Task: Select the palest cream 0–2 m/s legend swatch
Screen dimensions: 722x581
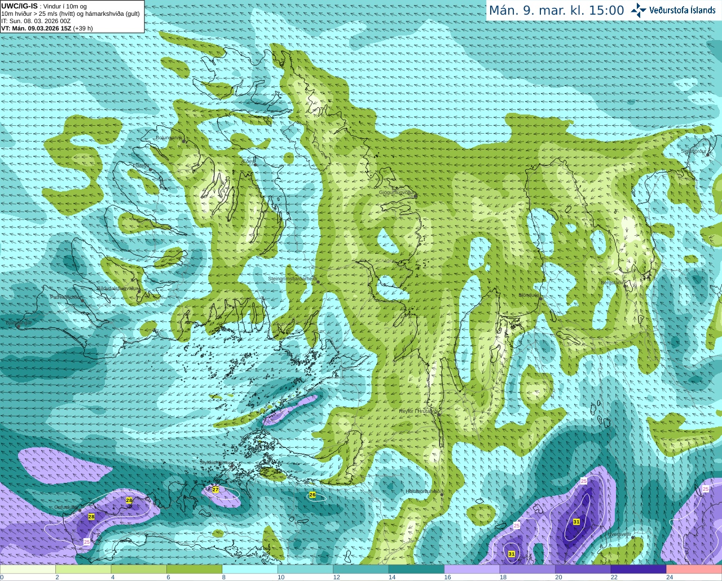Action: [x=28, y=569]
